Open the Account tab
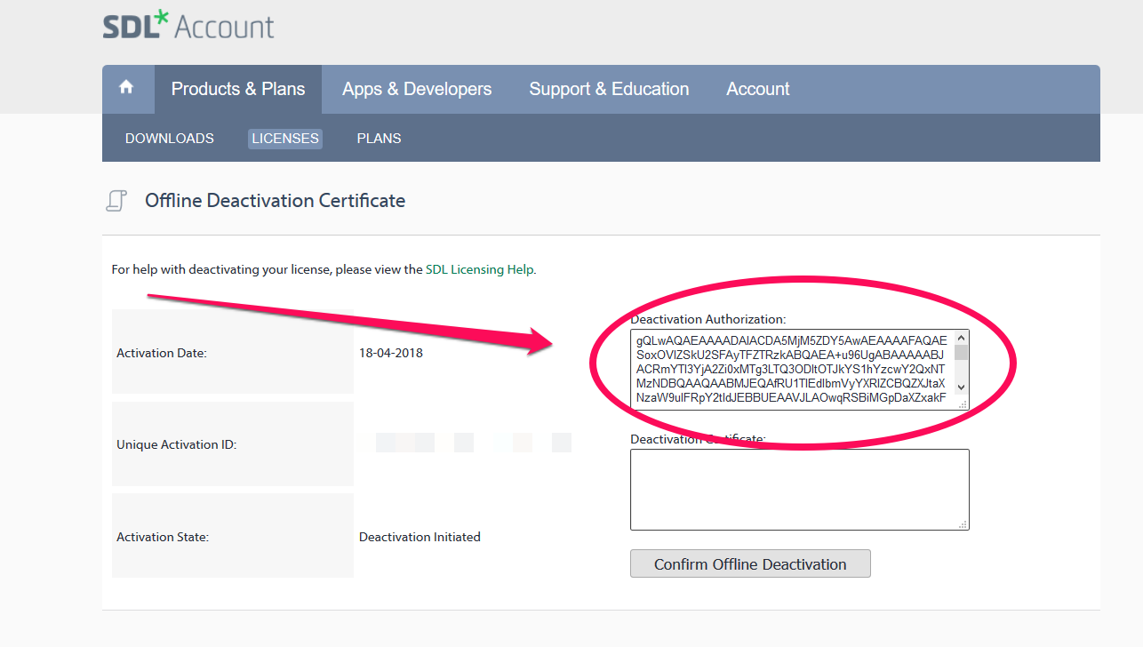This screenshot has width=1143, height=647. pyautogui.click(x=758, y=89)
